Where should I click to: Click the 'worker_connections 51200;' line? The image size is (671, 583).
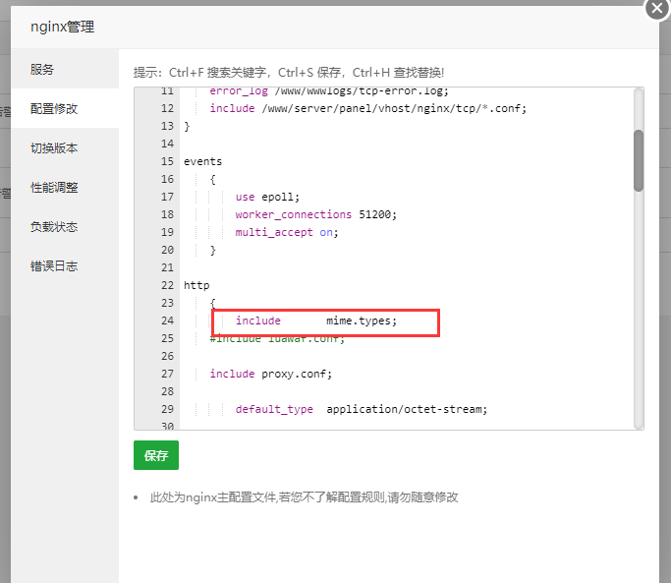tap(315, 214)
